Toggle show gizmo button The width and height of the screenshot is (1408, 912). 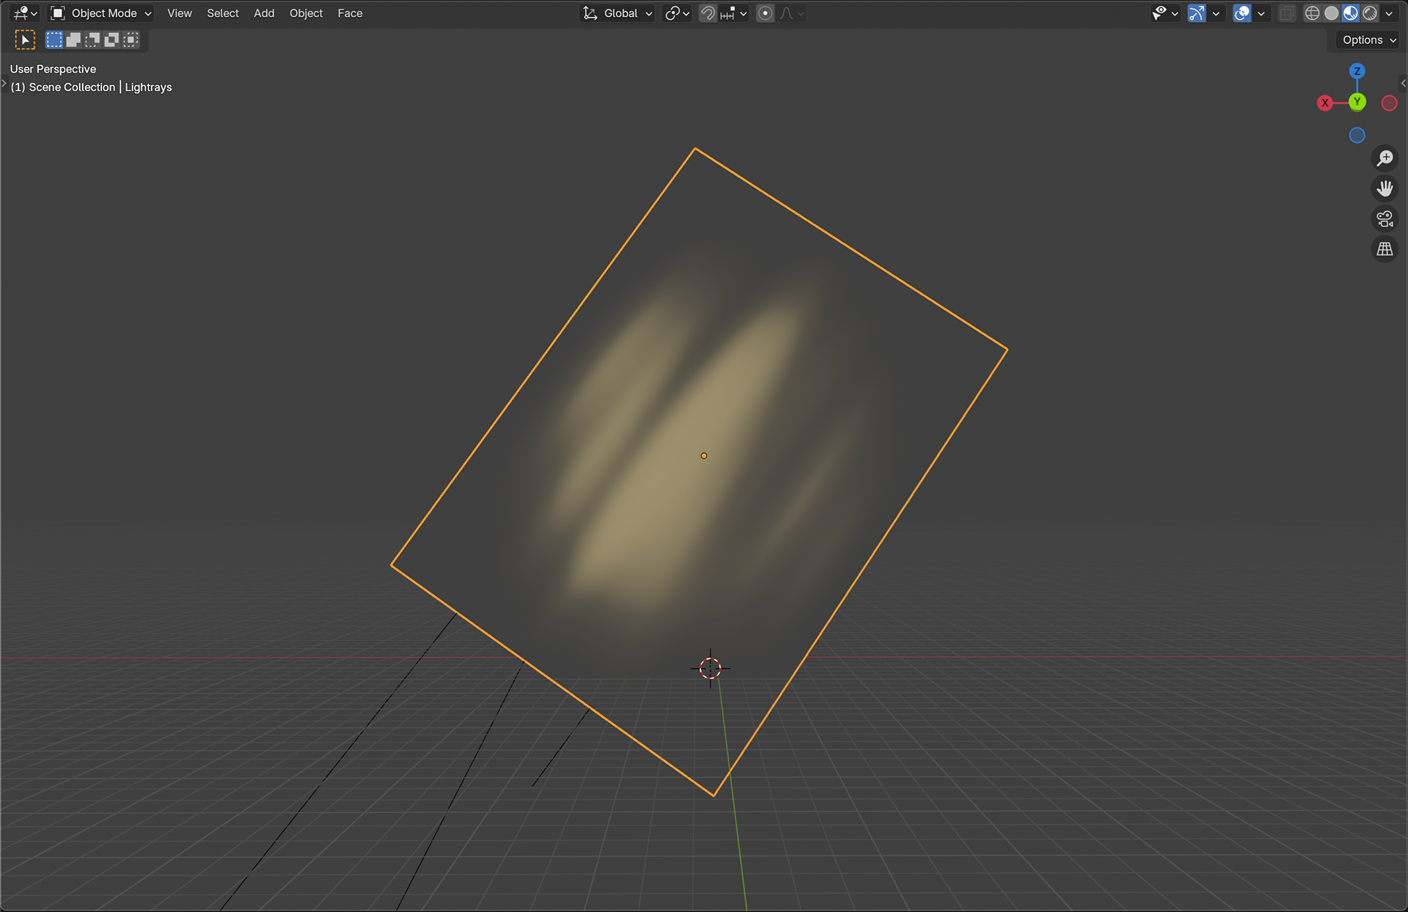tap(1197, 13)
